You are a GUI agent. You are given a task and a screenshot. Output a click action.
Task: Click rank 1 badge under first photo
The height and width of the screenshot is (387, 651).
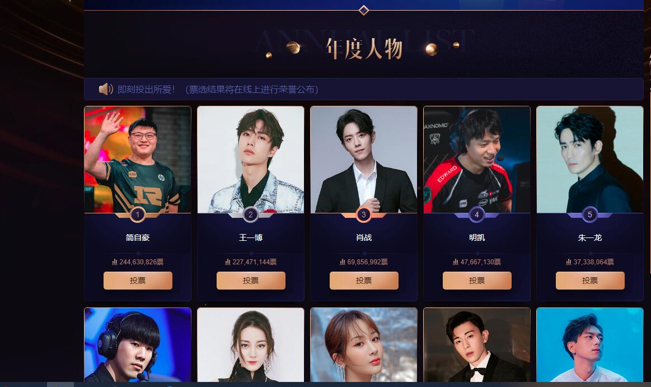click(138, 215)
